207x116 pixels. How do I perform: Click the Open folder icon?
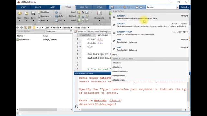click(x=27, y=13)
